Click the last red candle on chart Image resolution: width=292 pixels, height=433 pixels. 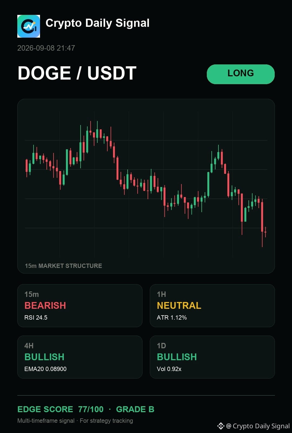(x=266, y=232)
